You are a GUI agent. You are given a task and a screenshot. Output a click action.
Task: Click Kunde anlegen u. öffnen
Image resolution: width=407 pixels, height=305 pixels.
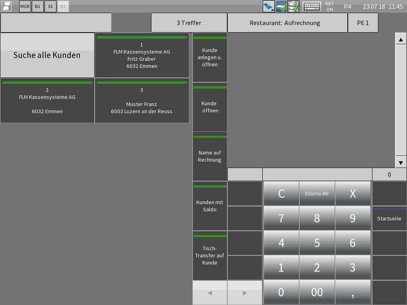point(210,58)
